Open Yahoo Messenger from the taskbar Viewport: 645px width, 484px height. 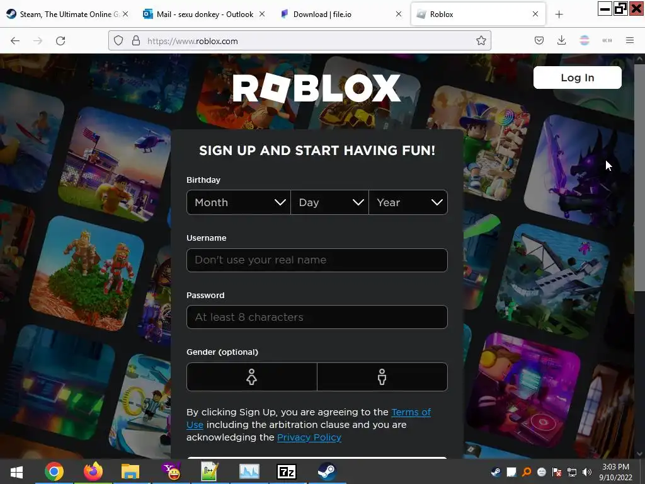click(x=171, y=471)
